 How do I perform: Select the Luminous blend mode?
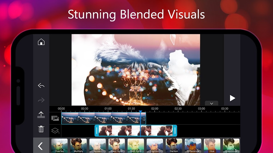point(231,146)
